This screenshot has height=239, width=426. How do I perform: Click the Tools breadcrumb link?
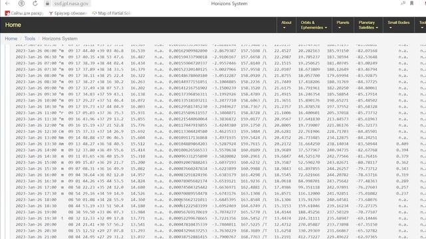[29, 39]
